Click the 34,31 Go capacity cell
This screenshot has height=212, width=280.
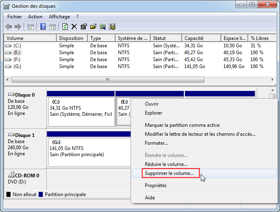click(x=193, y=46)
